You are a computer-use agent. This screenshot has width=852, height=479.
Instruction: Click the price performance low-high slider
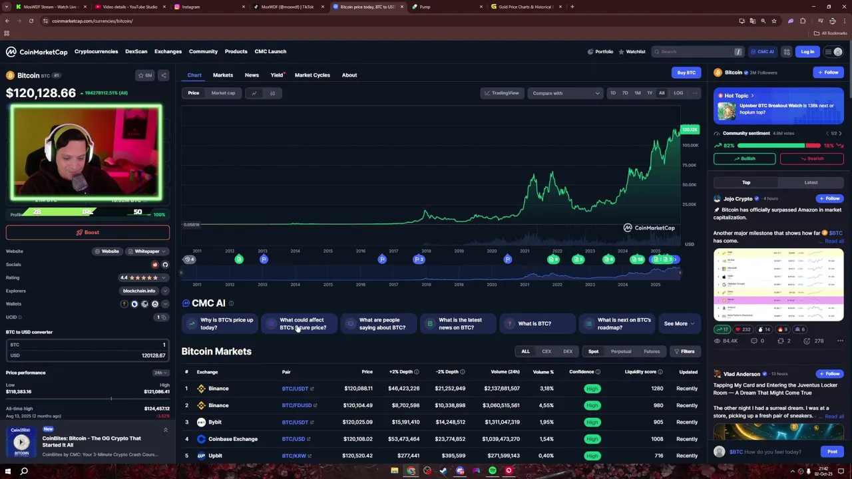click(x=87, y=399)
